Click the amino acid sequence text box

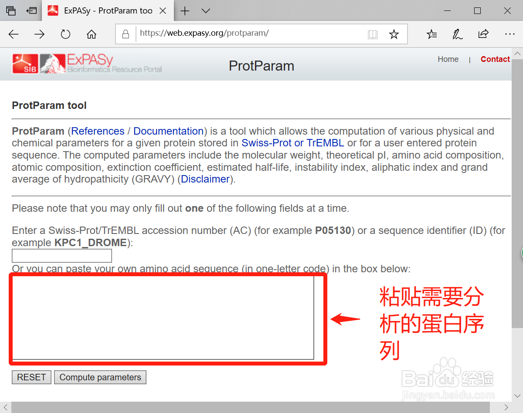pyautogui.click(x=163, y=317)
